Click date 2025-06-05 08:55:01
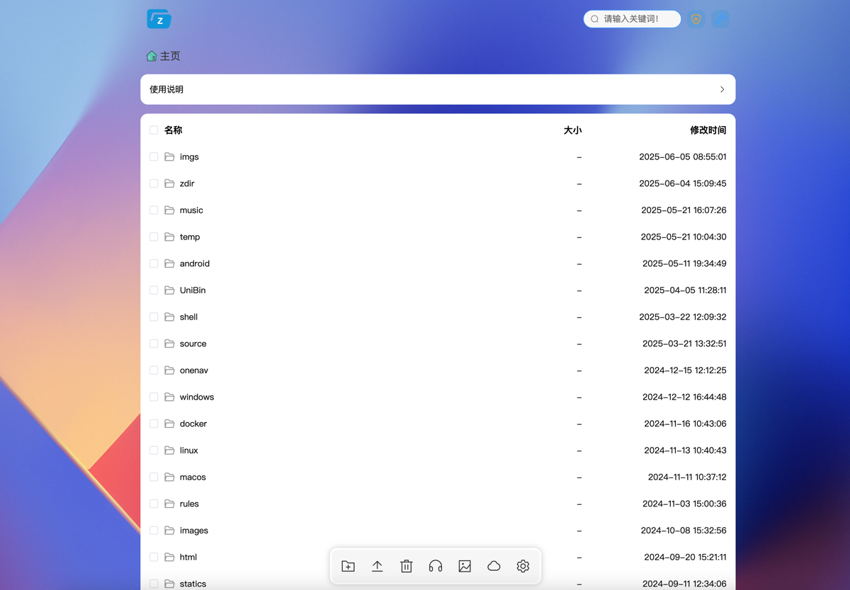This screenshot has width=850, height=590. point(683,157)
